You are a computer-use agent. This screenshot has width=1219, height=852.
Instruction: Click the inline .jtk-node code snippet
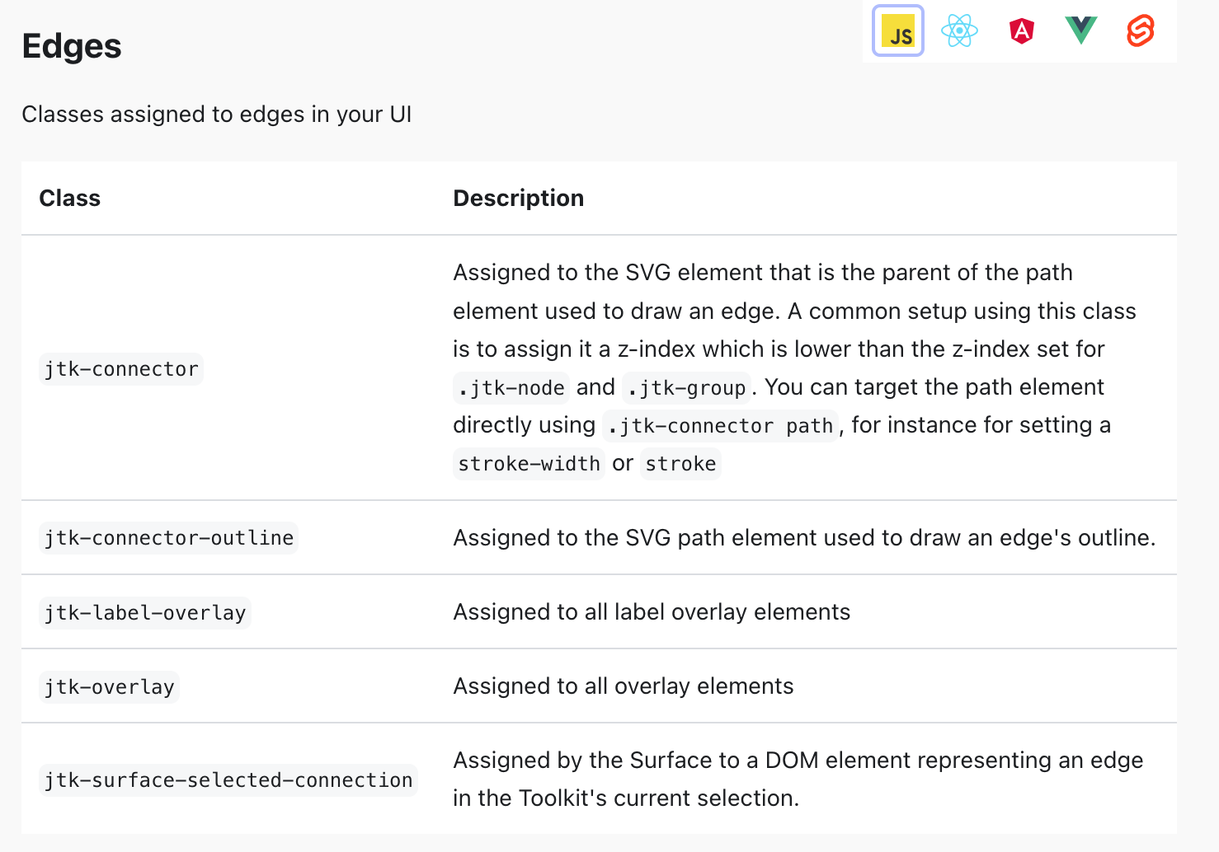pos(511,387)
